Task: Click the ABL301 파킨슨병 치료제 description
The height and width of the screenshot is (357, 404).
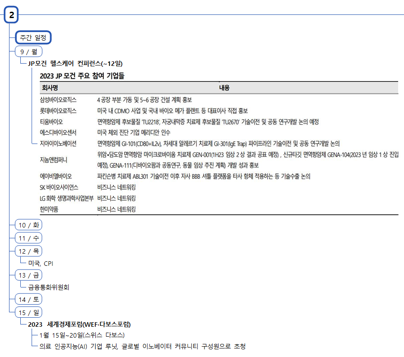Action: click(x=204, y=176)
